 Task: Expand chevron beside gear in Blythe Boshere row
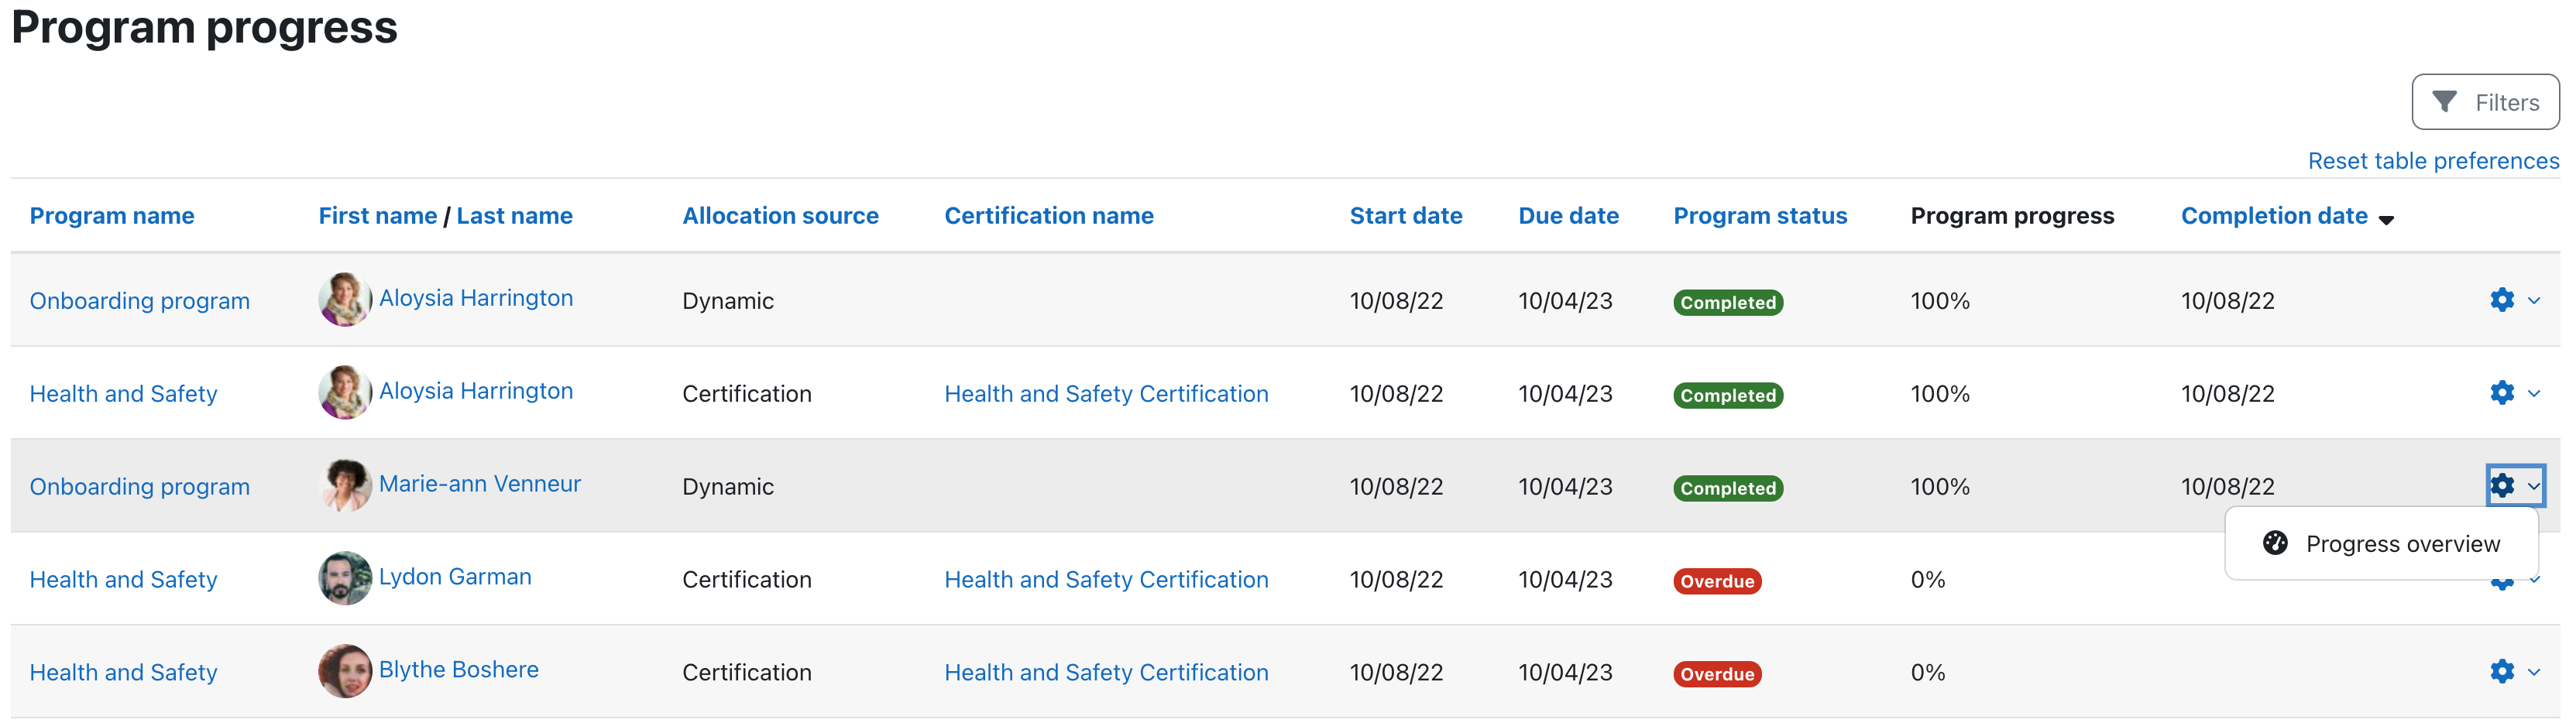pos(2534,672)
